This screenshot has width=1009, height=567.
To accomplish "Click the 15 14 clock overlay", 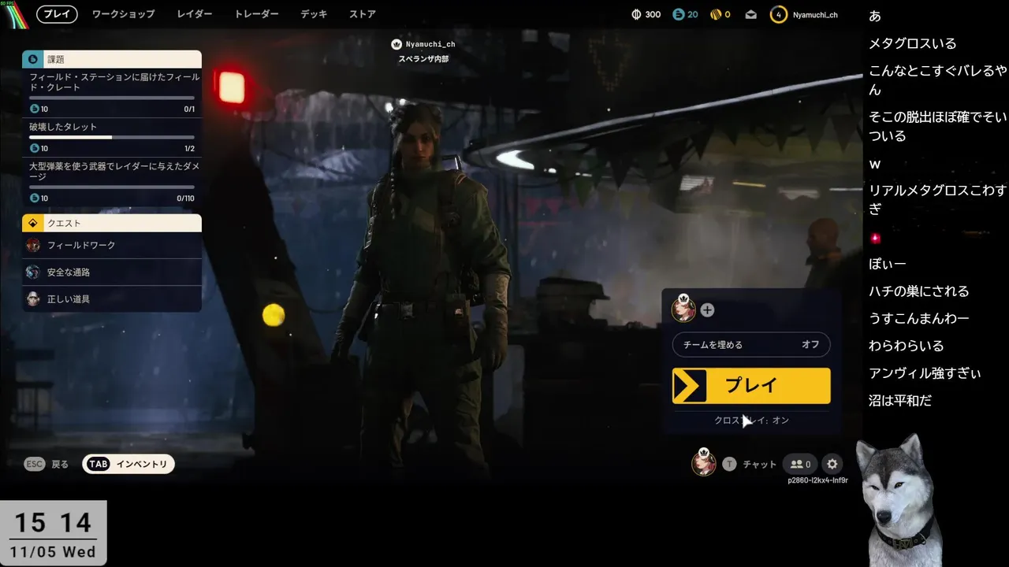I will tap(53, 522).
